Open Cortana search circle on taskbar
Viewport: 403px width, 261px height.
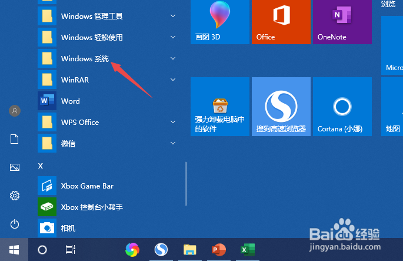click(x=42, y=250)
